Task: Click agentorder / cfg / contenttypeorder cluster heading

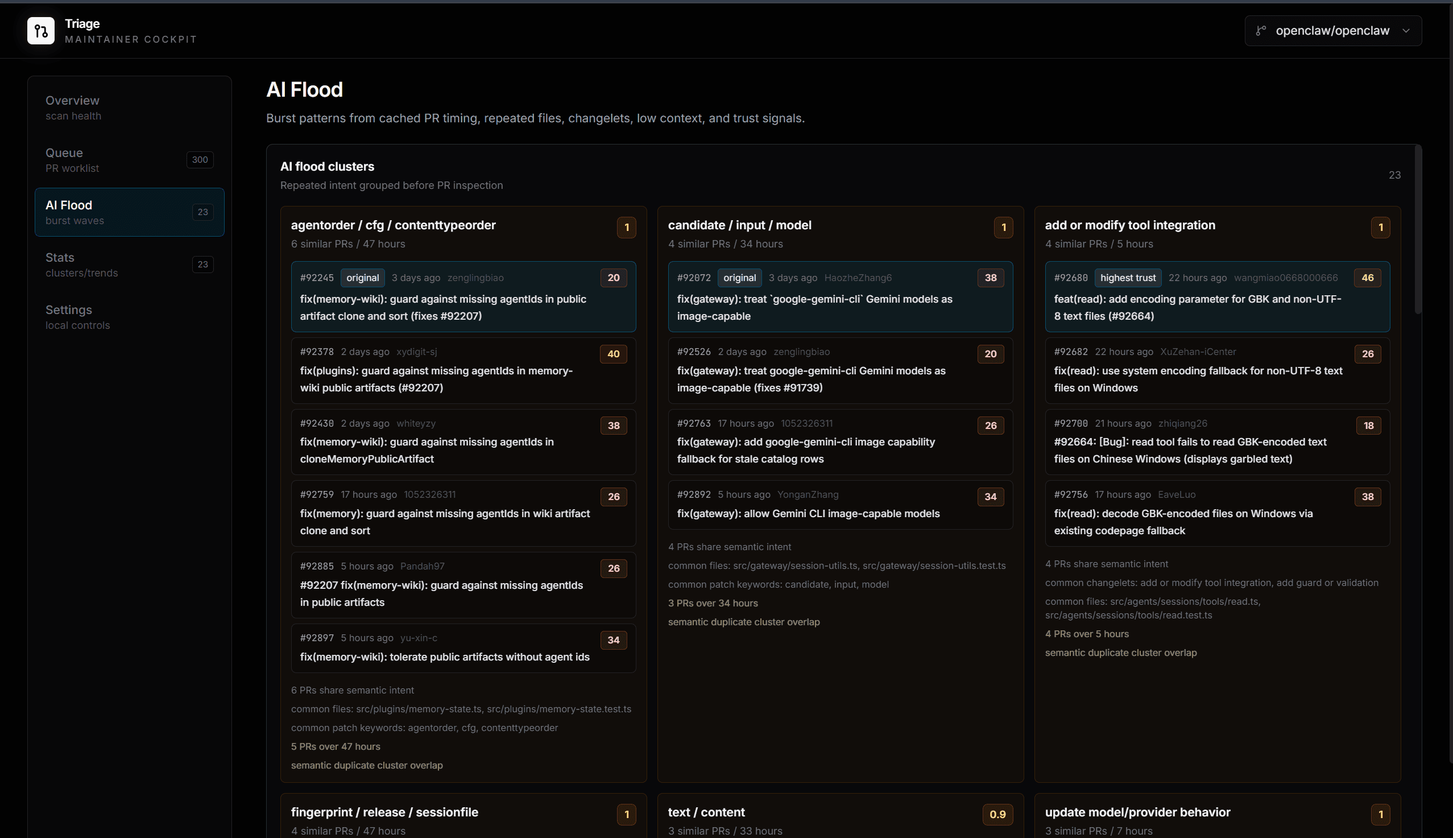Action: click(x=394, y=225)
